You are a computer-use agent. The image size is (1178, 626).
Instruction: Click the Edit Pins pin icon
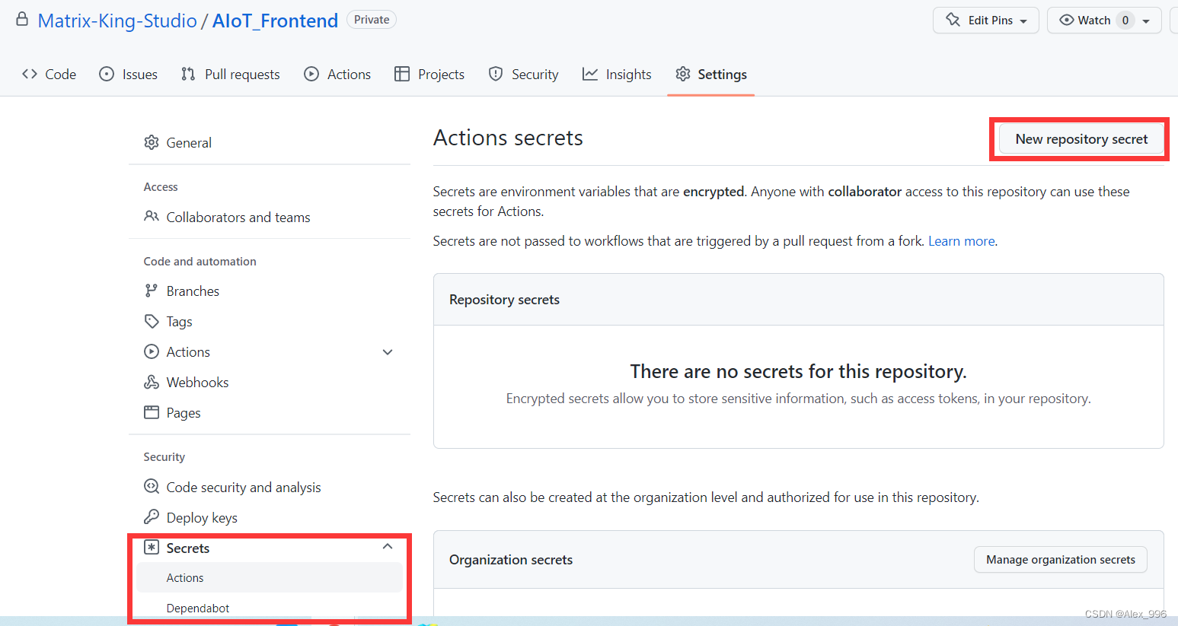pos(953,20)
